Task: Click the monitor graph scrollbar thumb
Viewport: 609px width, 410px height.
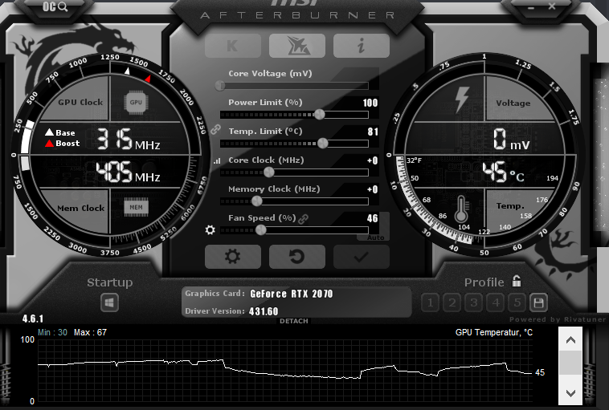Action: tap(570, 363)
